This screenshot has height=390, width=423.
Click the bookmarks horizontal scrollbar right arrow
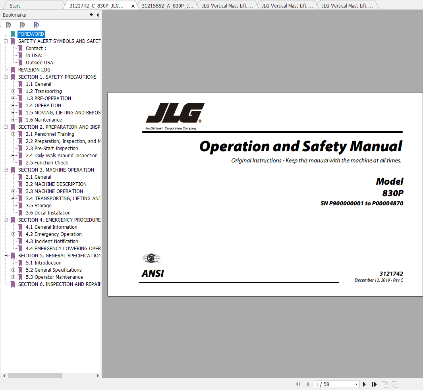pyautogui.click(x=97, y=376)
